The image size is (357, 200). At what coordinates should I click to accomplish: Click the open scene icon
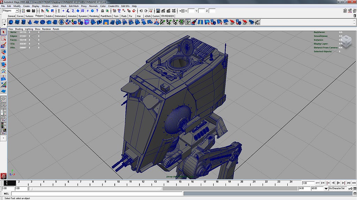point(28,11)
